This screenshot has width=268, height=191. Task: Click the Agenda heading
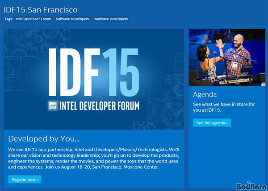click(x=205, y=94)
